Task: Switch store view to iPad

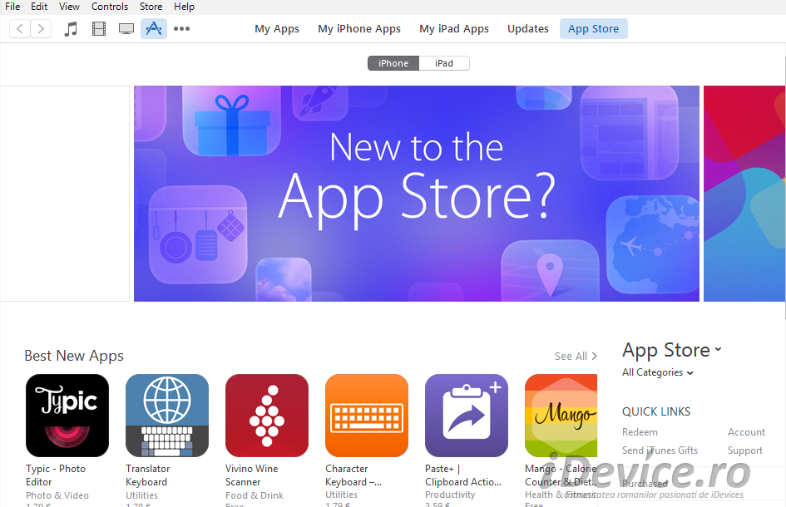Action: point(444,63)
